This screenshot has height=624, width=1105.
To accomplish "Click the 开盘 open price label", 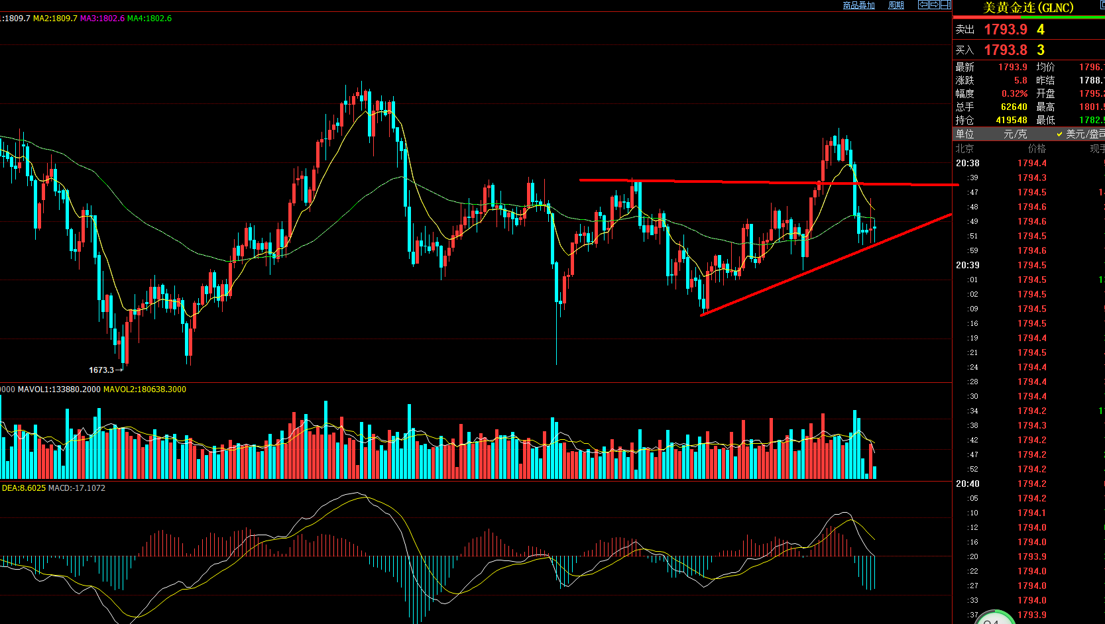I will pyautogui.click(x=1045, y=93).
